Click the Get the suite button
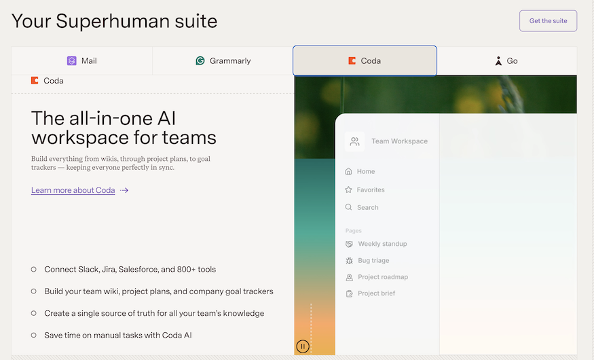Image resolution: width=594 pixels, height=360 pixels. (x=548, y=21)
